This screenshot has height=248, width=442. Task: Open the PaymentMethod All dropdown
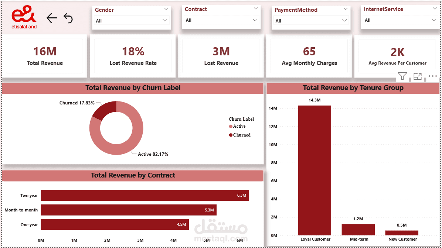[x=311, y=21]
